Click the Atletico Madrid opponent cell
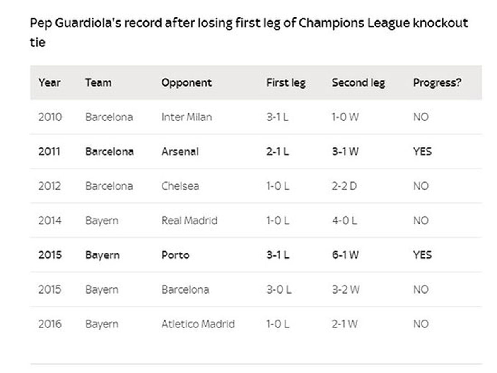 (198, 324)
